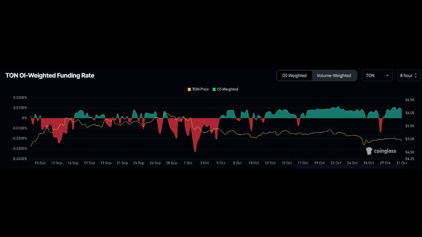Click the $5.50 price axis label
Image resolution: width=422 pixels, height=237 pixels.
click(x=410, y=126)
